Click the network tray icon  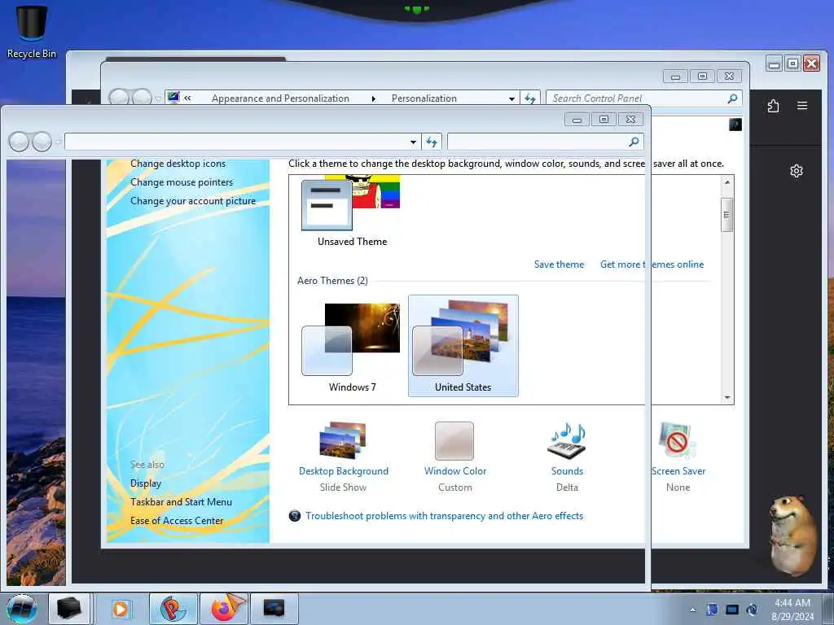click(732, 610)
